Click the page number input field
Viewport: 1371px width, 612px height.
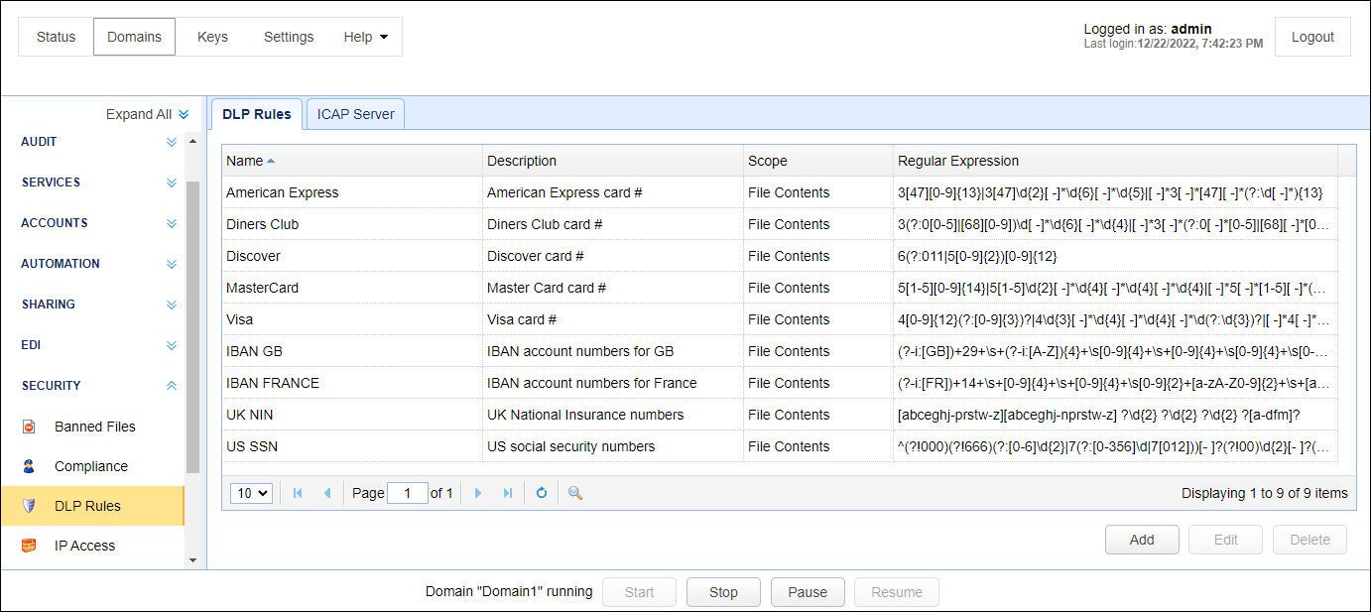(408, 493)
